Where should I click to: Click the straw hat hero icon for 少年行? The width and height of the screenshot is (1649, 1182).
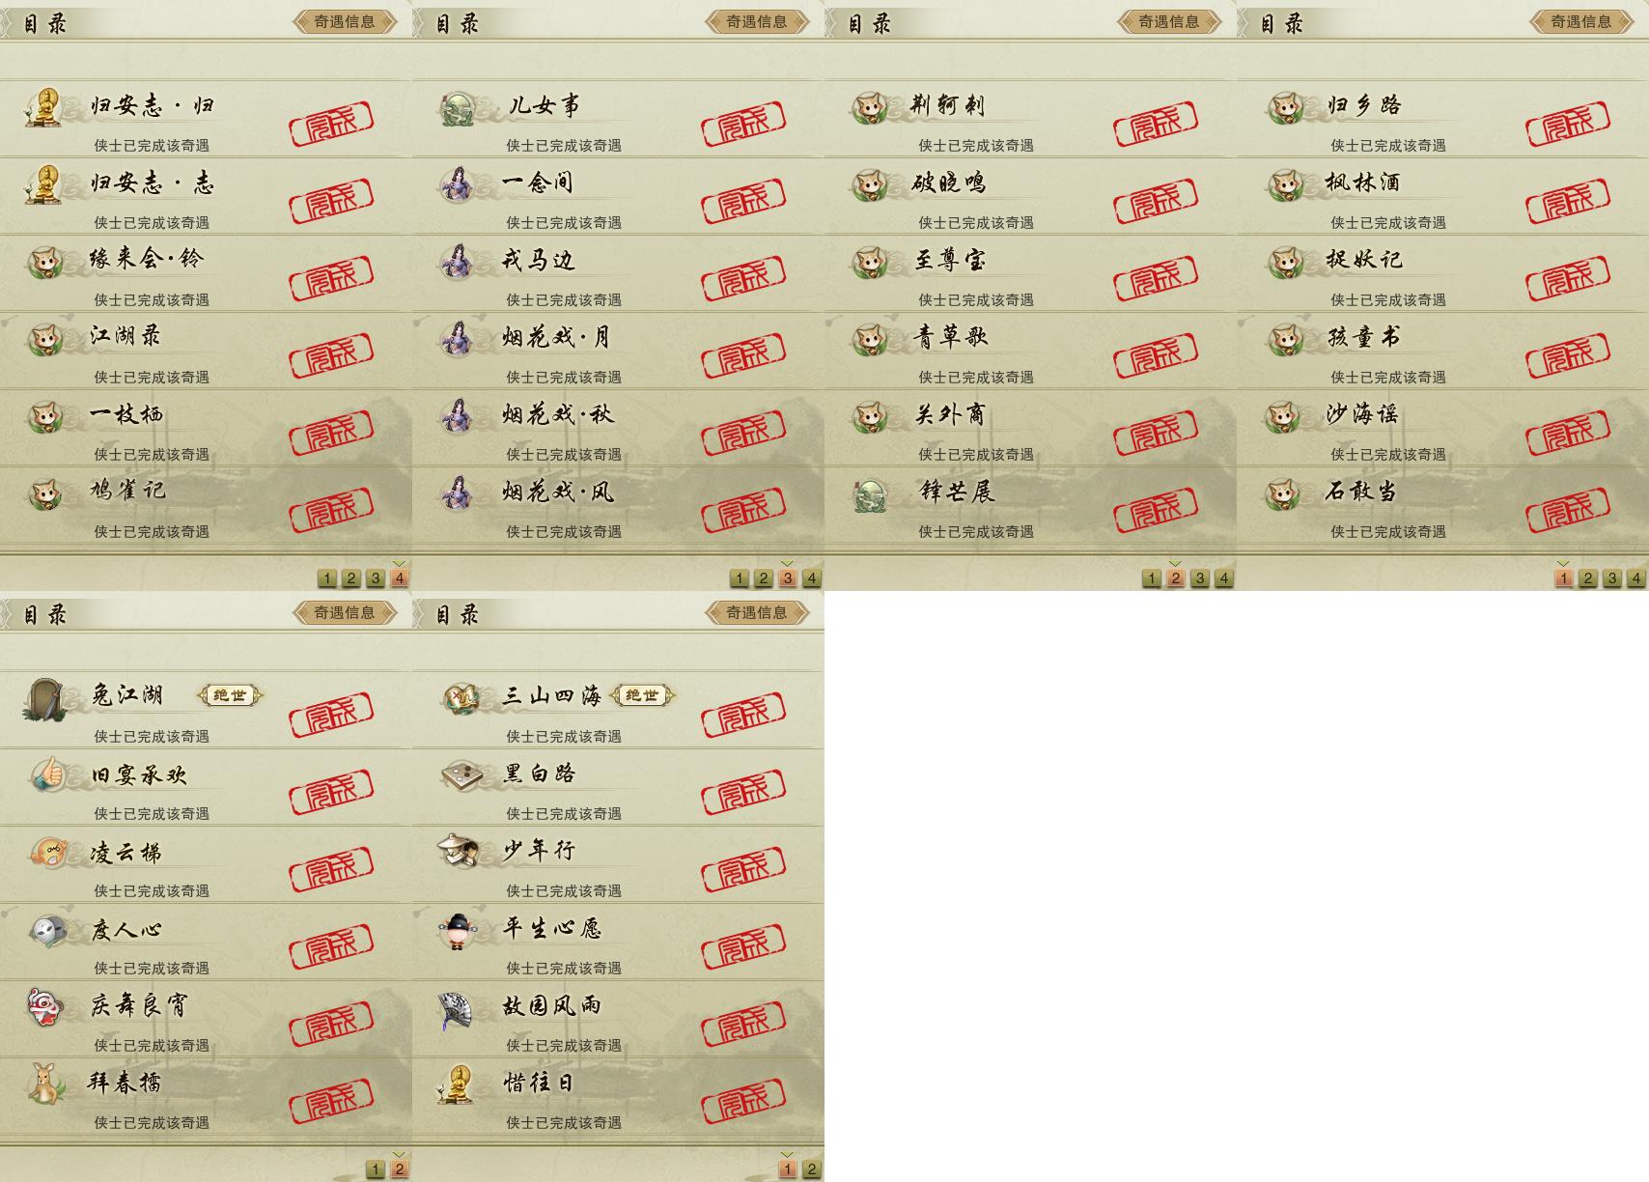click(458, 851)
